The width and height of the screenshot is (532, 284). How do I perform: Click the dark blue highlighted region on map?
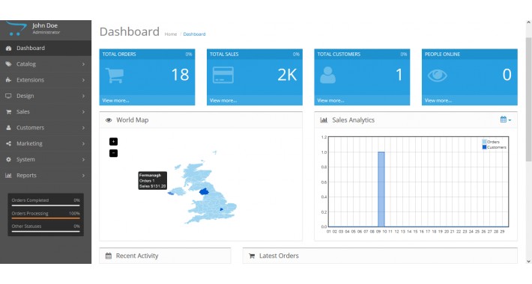coord(204,192)
